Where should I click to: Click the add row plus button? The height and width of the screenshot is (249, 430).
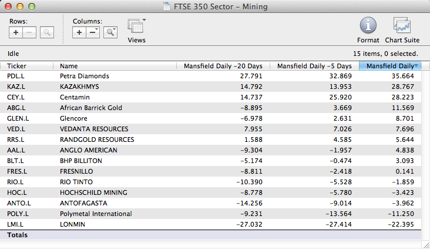coord(16,32)
